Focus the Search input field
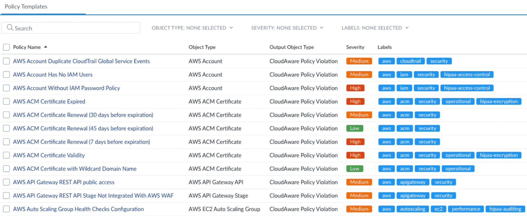The width and height of the screenshot is (527, 216). [x=71, y=28]
